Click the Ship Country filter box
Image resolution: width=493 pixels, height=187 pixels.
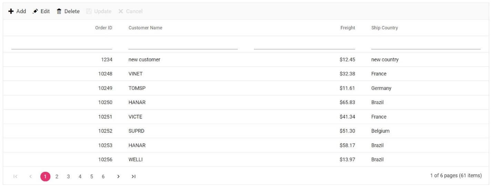tap(425, 45)
